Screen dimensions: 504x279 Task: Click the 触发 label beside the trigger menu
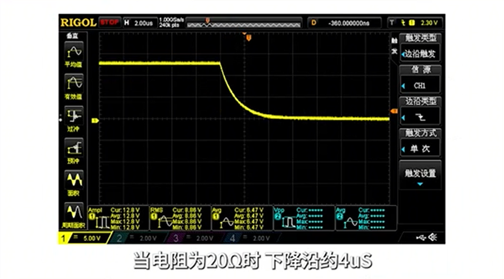point(394,46)
